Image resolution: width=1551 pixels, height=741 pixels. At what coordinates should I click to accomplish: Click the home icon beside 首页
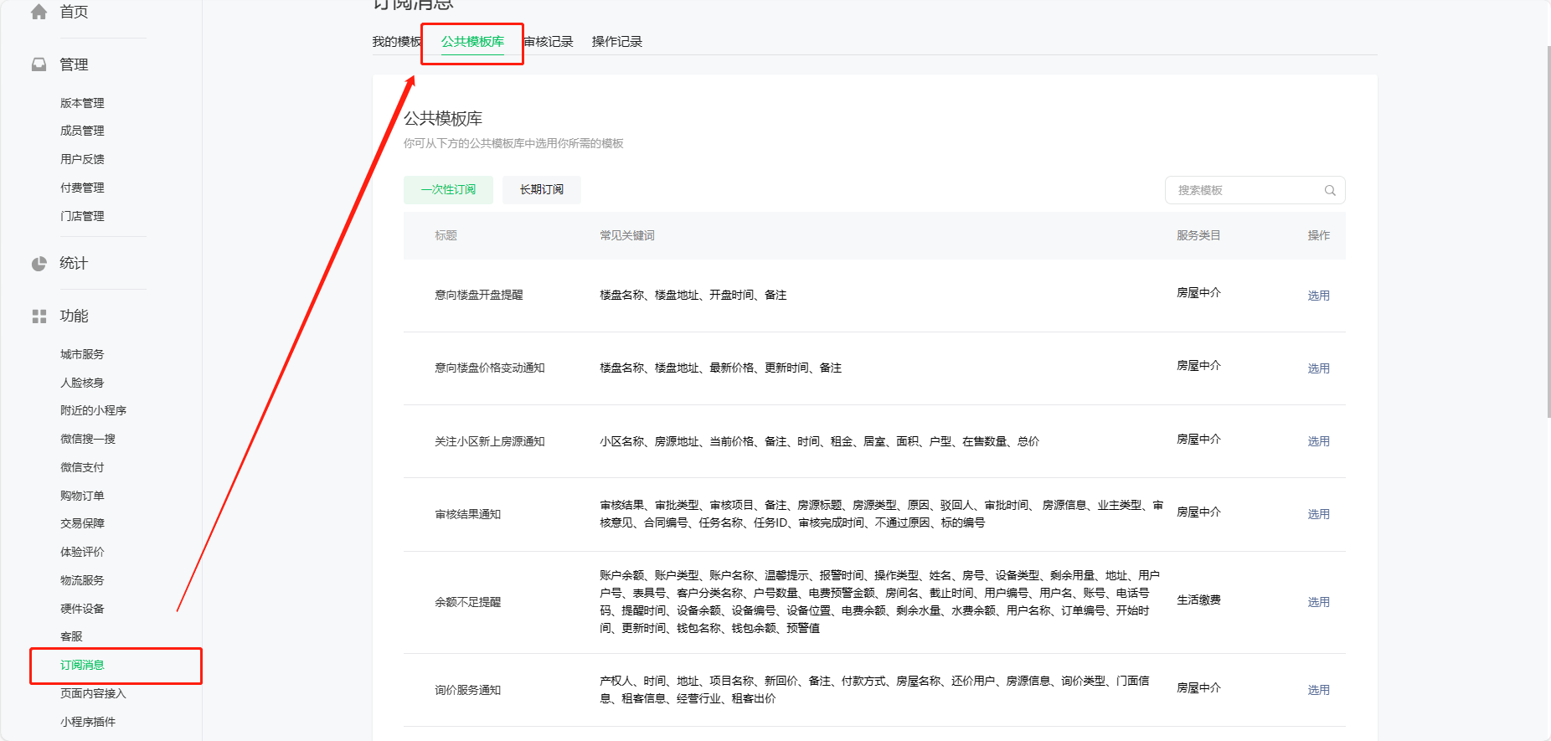pos(39,12)
